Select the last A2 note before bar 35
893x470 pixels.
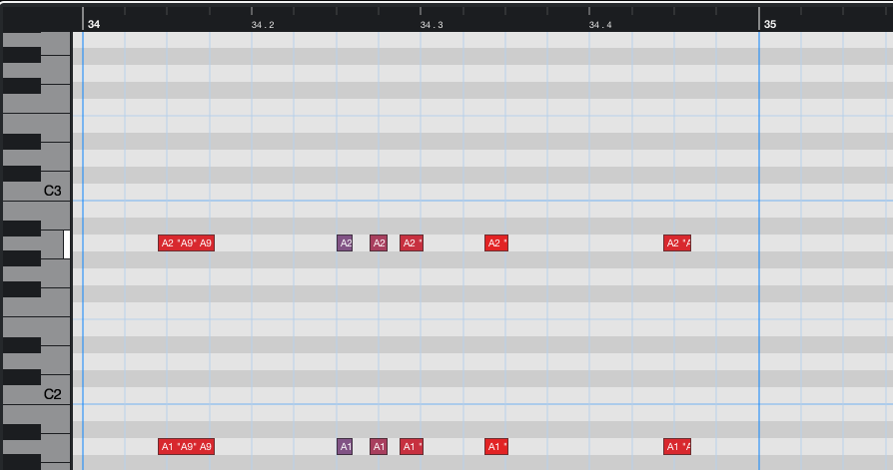pyautogui.click(x=677, y=242)
